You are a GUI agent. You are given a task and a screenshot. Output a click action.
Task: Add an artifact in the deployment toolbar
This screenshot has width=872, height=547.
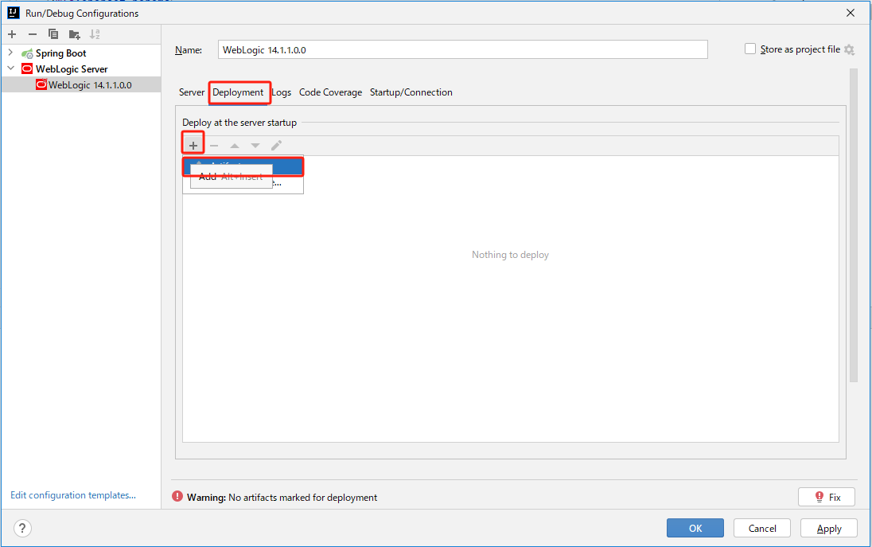[x=193, y=145]
